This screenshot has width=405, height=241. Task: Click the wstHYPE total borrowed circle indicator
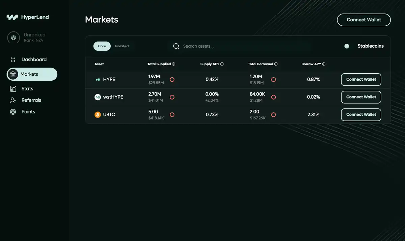tap(274, 97)
